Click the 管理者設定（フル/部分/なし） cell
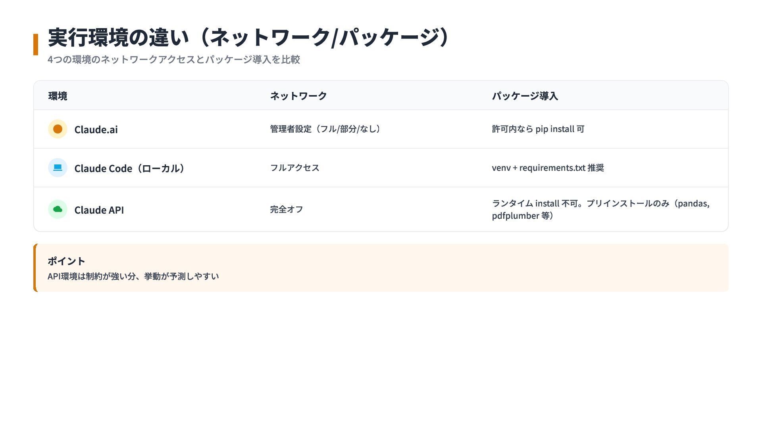This screenshot has height=428, width=762. pos(325,129)
